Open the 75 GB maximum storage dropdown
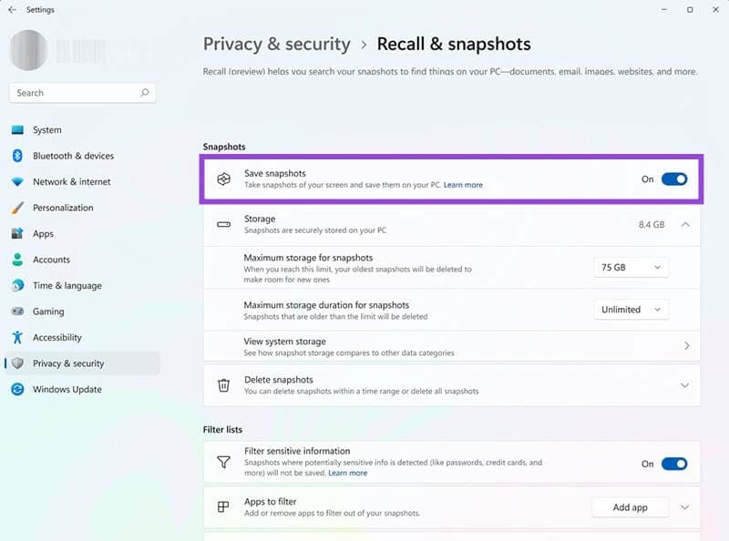729x541 pixels. coord(631,267)
